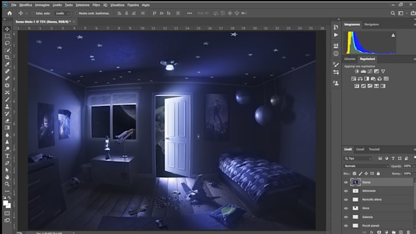Switch to the Navigatore tab
The height and width of the screenshot is (234, 416).
click(x=371, y=25)
